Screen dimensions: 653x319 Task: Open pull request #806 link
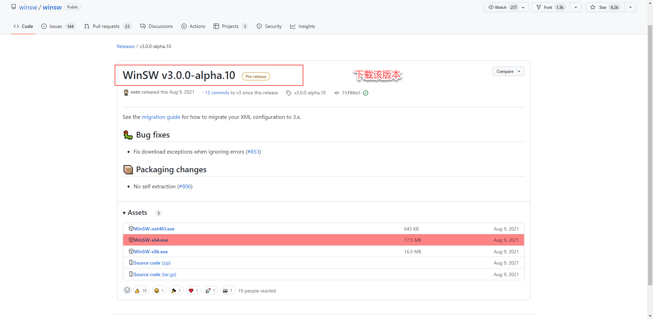185,187
